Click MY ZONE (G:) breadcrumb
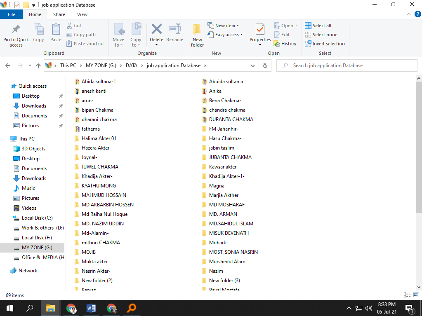 101,66
